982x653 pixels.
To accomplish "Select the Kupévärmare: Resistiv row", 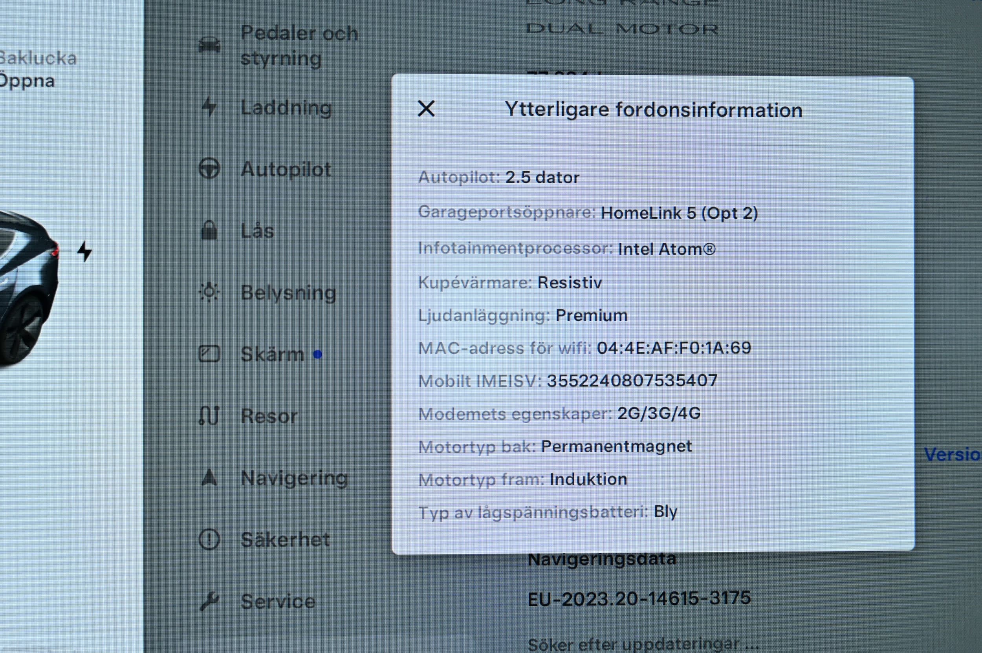I will 510,282.
